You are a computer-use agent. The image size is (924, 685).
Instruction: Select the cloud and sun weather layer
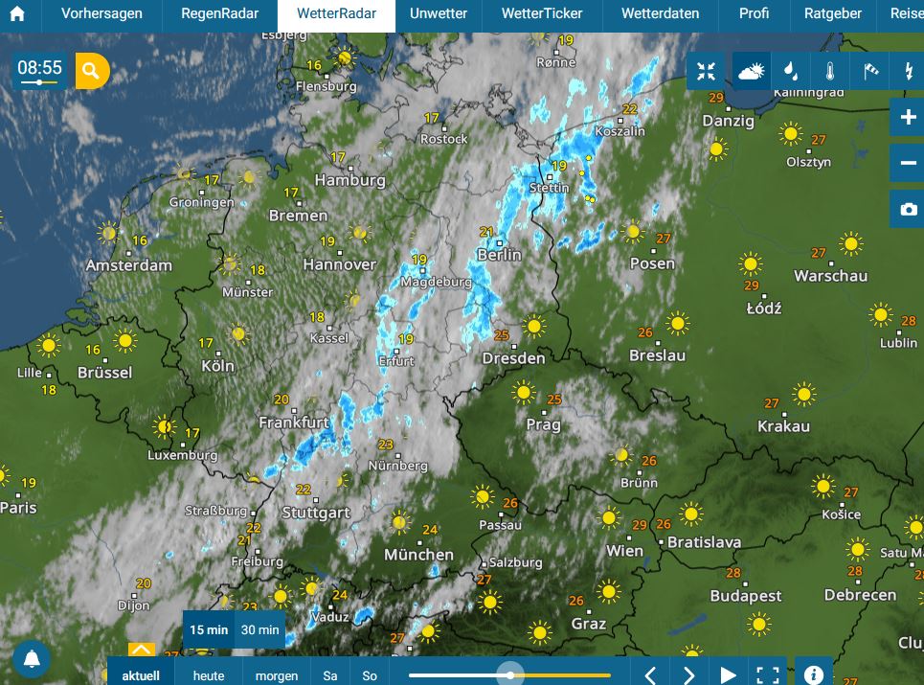click(752, 71)
